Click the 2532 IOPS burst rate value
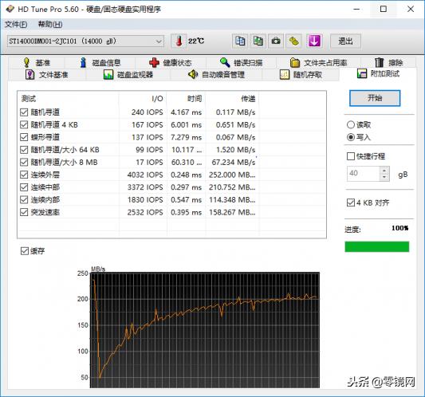Image resolution: width=425 pixels, height=397 pixels. [x=145, y=212]
